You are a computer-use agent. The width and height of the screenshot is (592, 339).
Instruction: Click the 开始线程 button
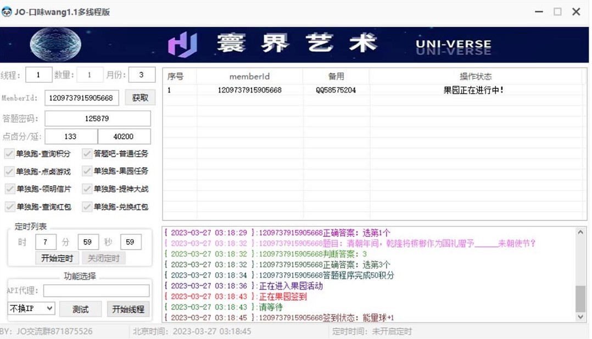coord(129,309)
